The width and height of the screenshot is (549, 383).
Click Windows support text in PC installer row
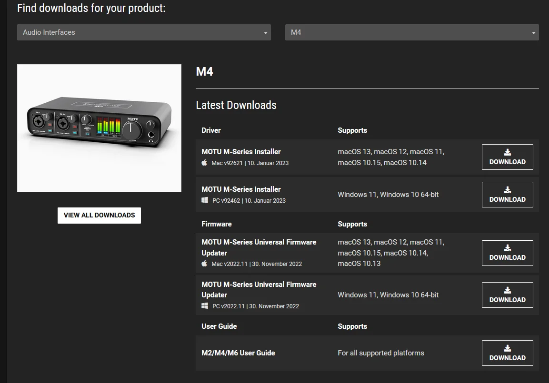(x=388, y=195)
